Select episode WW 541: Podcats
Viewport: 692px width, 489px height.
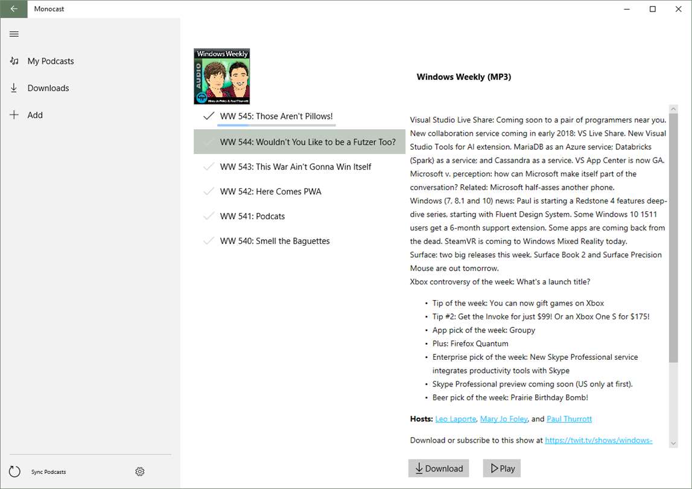click(x=252, y=216)
